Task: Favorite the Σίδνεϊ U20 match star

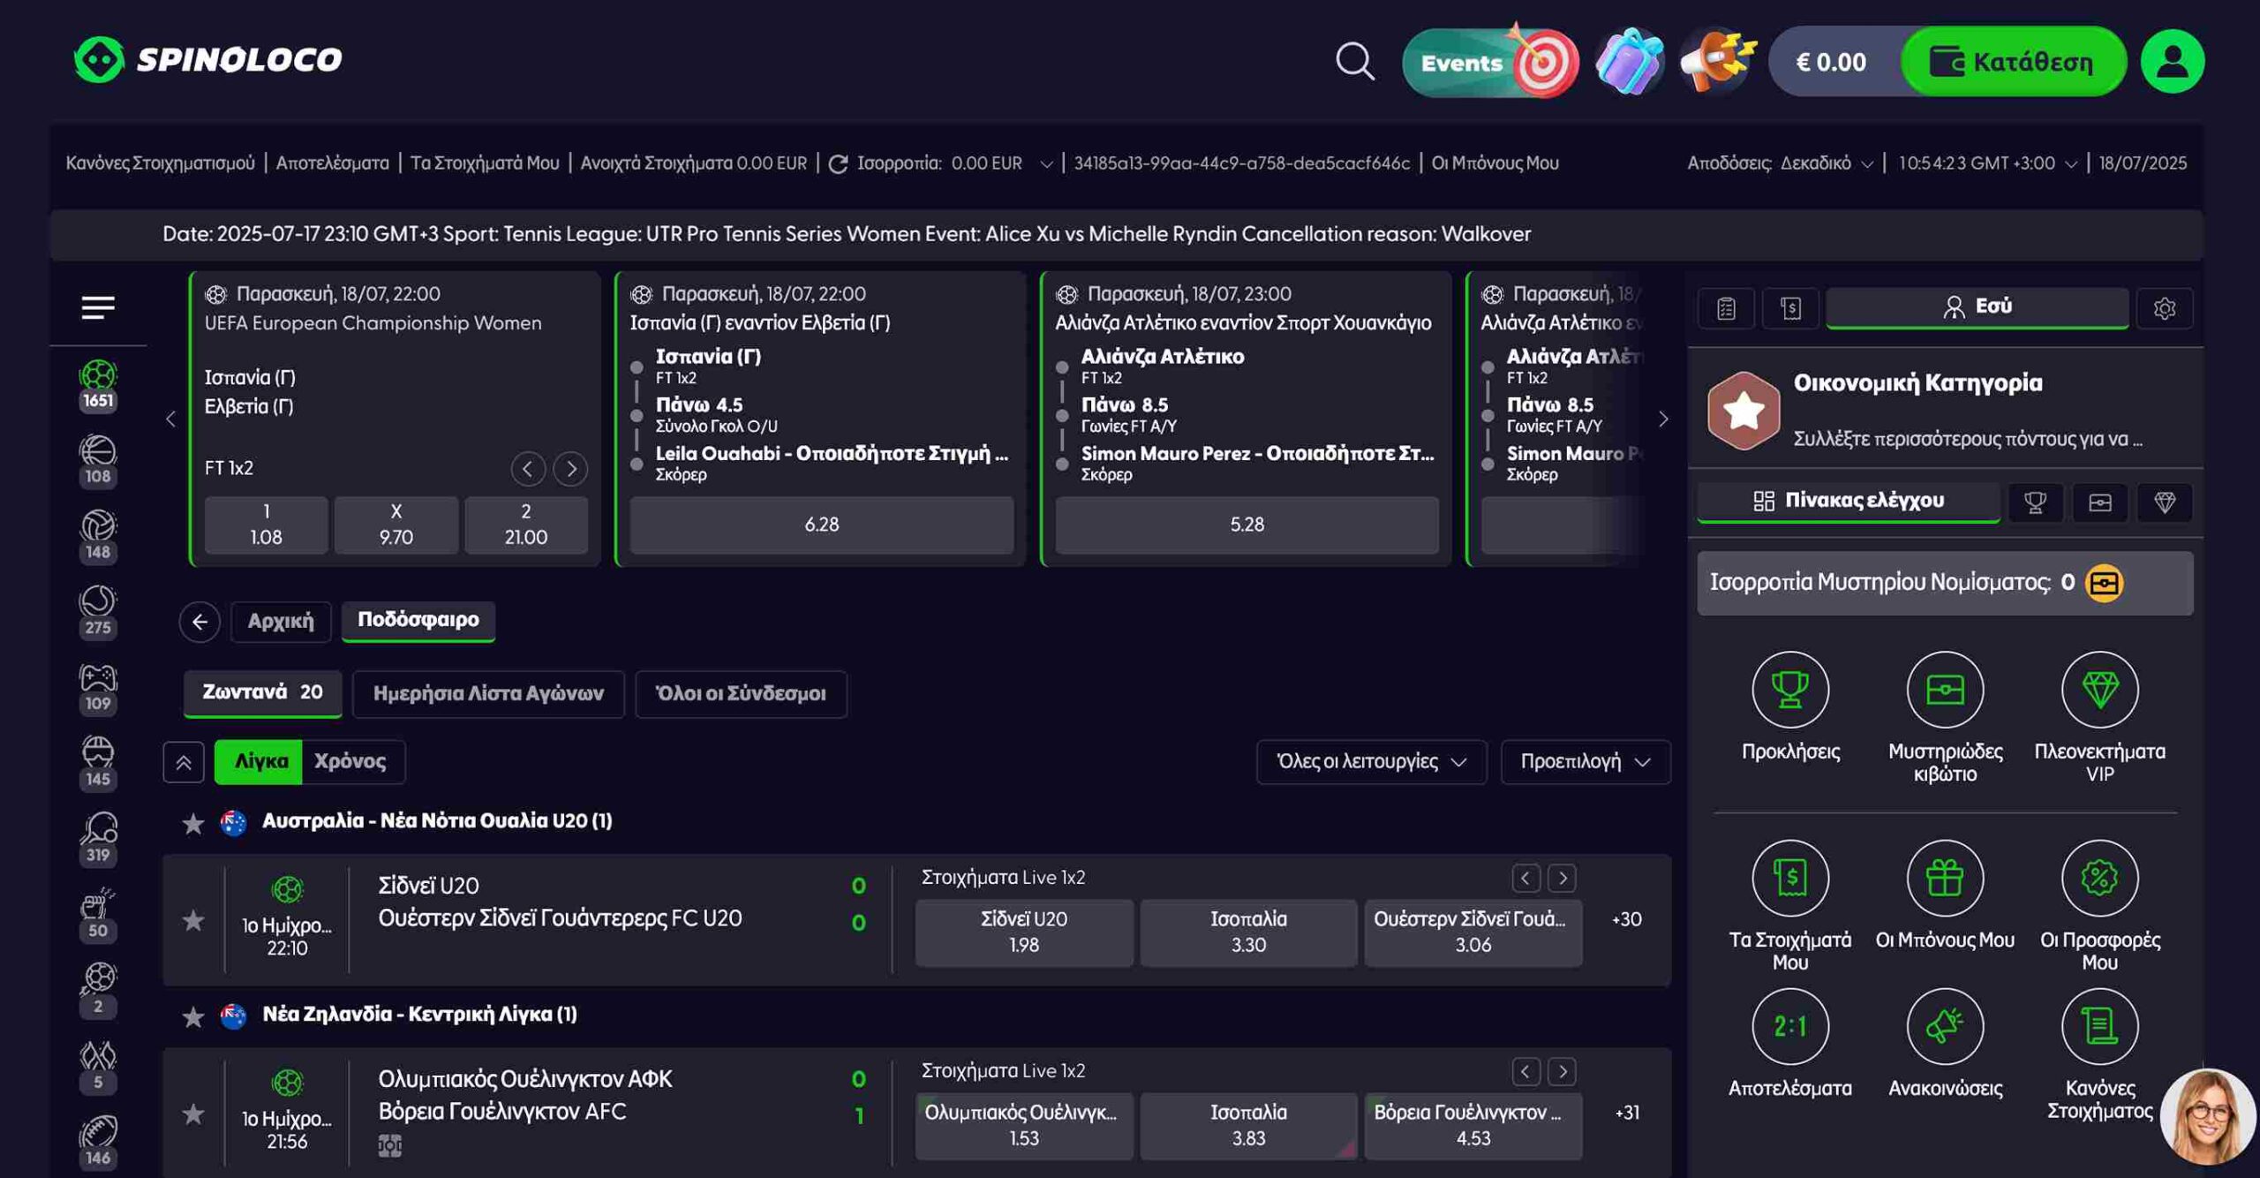Action: pos(193,920)
